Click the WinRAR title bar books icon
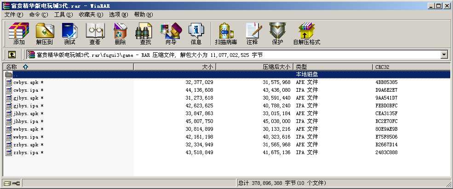Screen dimensions: 453x189 pos(6,6)
